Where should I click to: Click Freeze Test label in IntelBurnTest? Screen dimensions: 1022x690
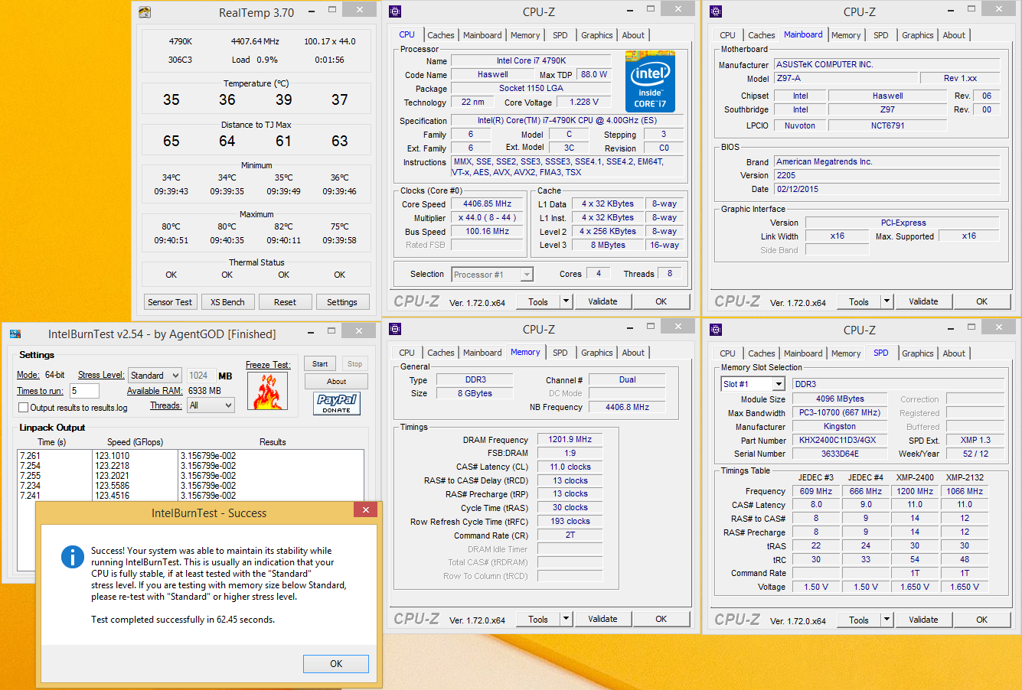[268, 365]
